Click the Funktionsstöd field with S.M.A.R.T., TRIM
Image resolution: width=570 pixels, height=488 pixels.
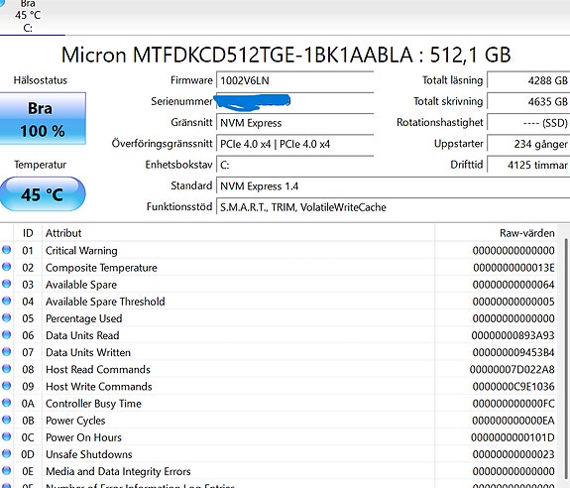[393, 207]
